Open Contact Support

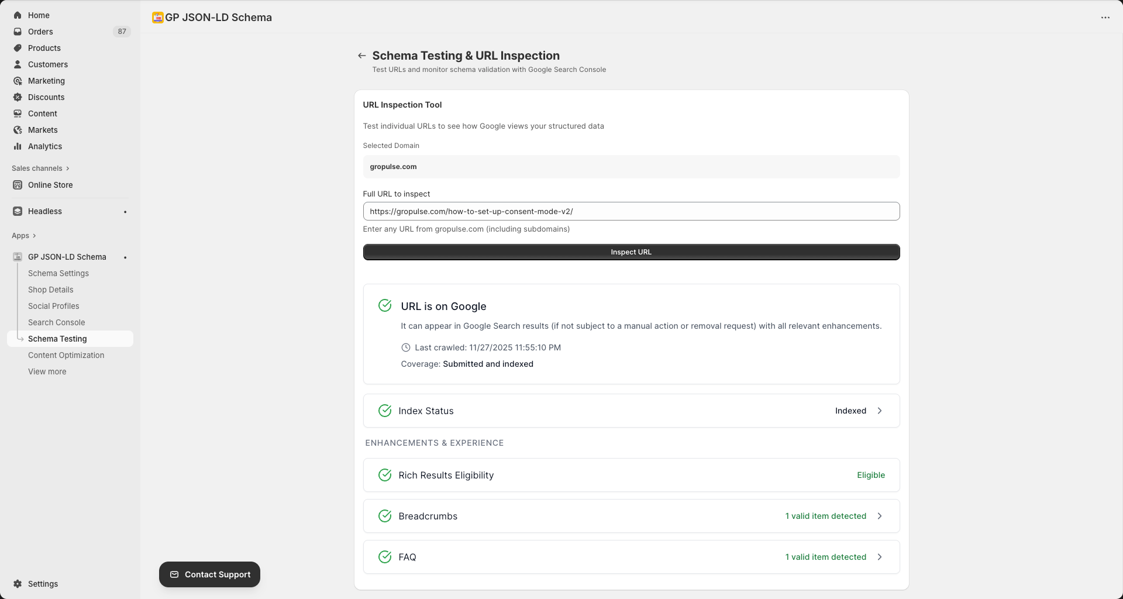tap(209, 574)
